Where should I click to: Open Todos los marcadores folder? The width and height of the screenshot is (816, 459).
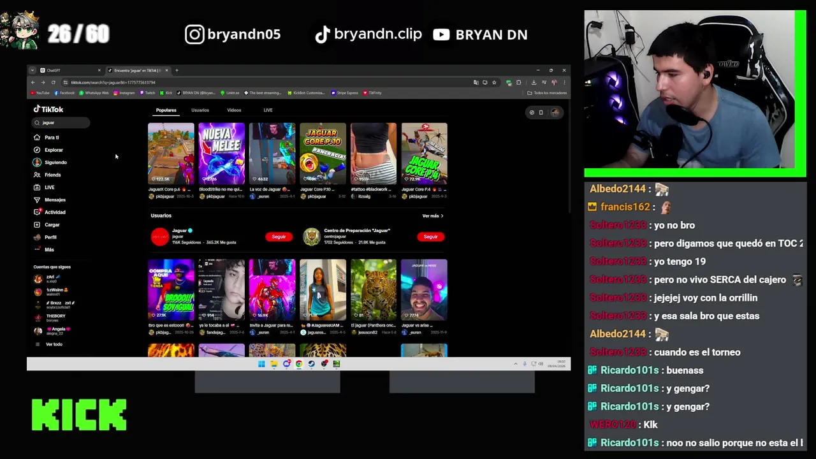click(x=547, y=93)
